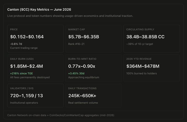
Task: Click the market cap value $5.7B–$6.35B
Action: tap(84, 37)
